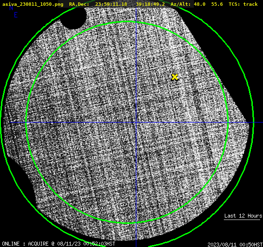Click the 08/11/23 00:52:03HST acquire time
The width and height of the screenshot is (263, 247).
(x=86, y=244)
